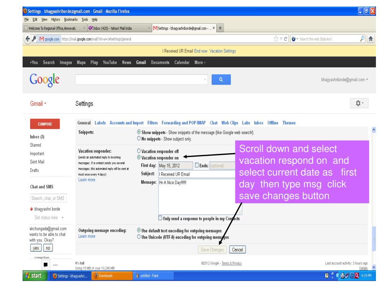Select Show snippets radio button
The height and width of the screenshot is (294, 392).
(x=139, y=132)
